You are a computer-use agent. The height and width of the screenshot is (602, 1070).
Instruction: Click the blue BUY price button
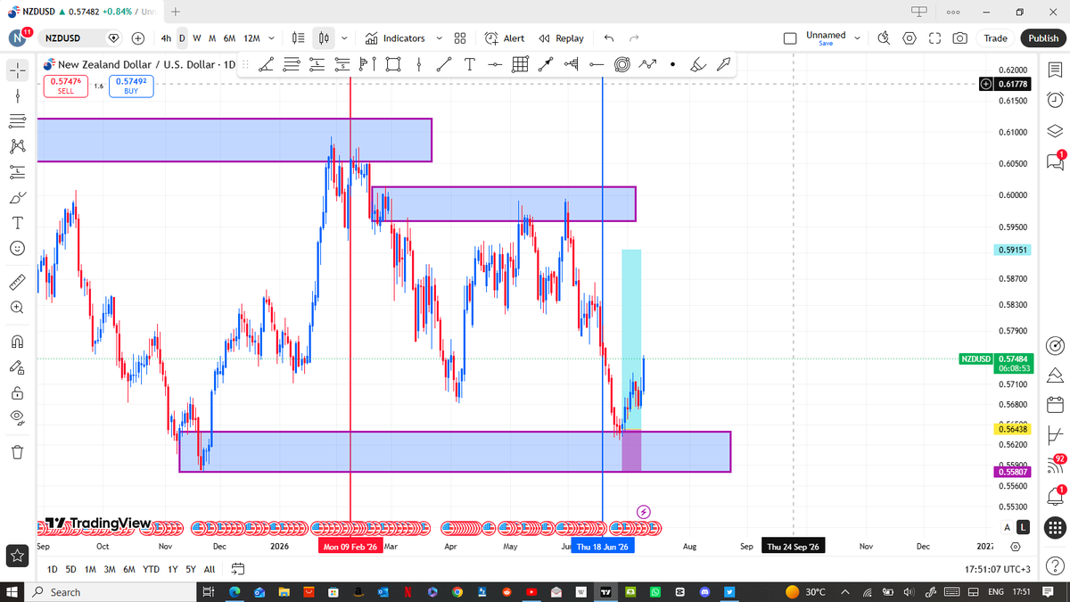point(130,86)
